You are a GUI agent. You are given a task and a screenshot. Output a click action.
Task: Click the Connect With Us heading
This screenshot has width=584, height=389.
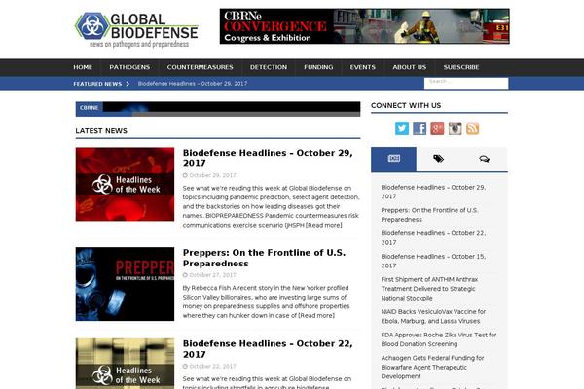(x=406, y=105)
